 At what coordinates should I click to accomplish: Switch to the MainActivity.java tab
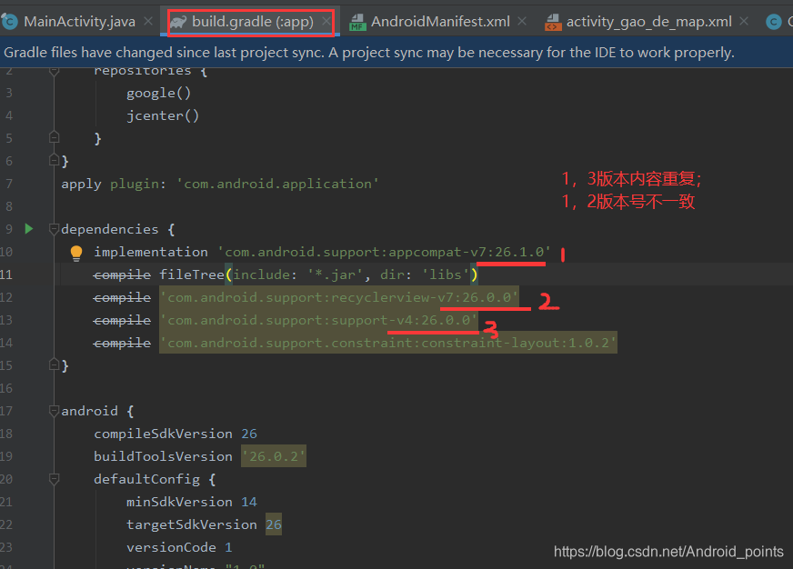pyautogui.click(x=79, y=22)
